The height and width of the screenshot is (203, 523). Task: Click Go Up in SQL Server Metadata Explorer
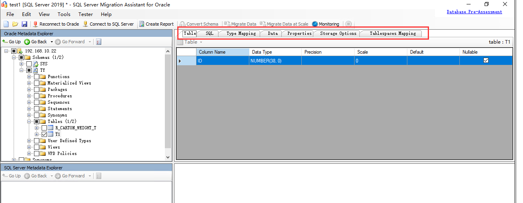pos(12,176)
